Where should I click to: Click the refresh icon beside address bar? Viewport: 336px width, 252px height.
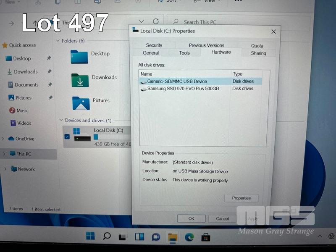tap(156, 21)
